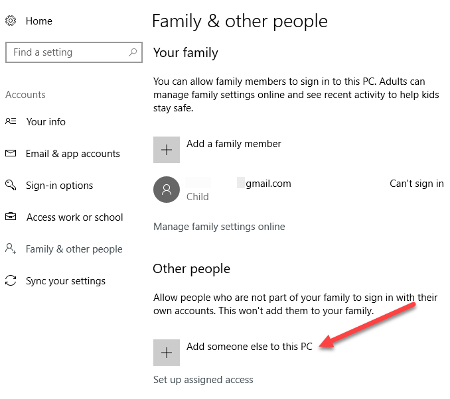Click Add someone else to this PC
Image resolution: width=450 pixels, height=399 pixels.
coord(249,347)
